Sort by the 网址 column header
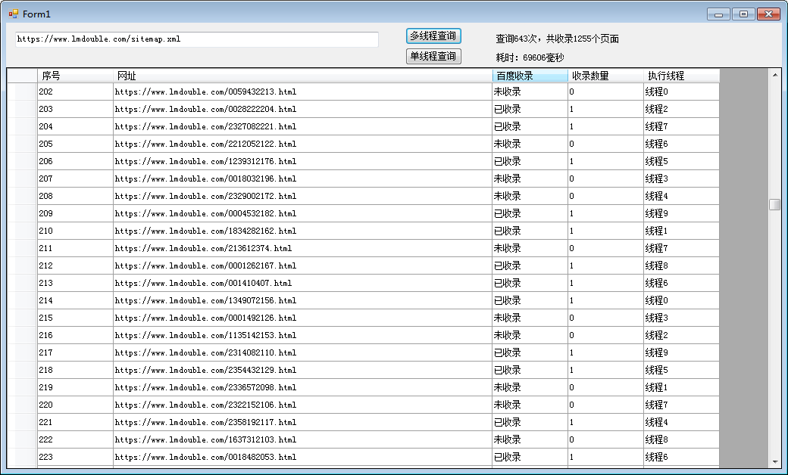 (302, 76)
